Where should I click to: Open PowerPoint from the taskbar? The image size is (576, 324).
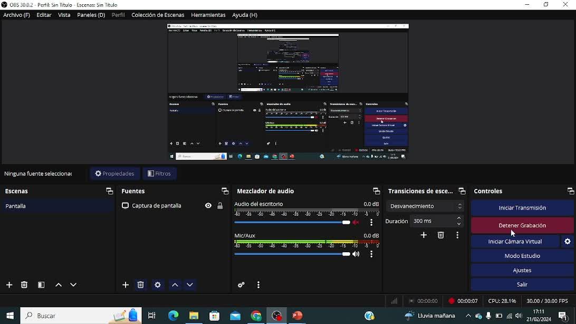tap(297, 316)
